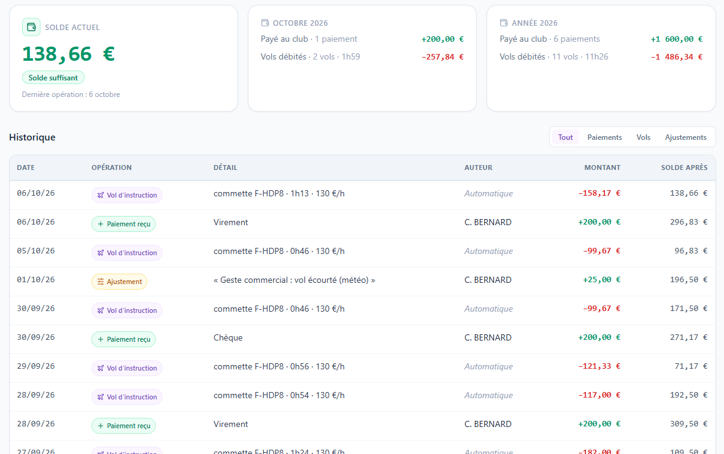Click the 296,83 € balance-after value
The image size is (724, 454).
pyautogui.click(x=689, y=222)
